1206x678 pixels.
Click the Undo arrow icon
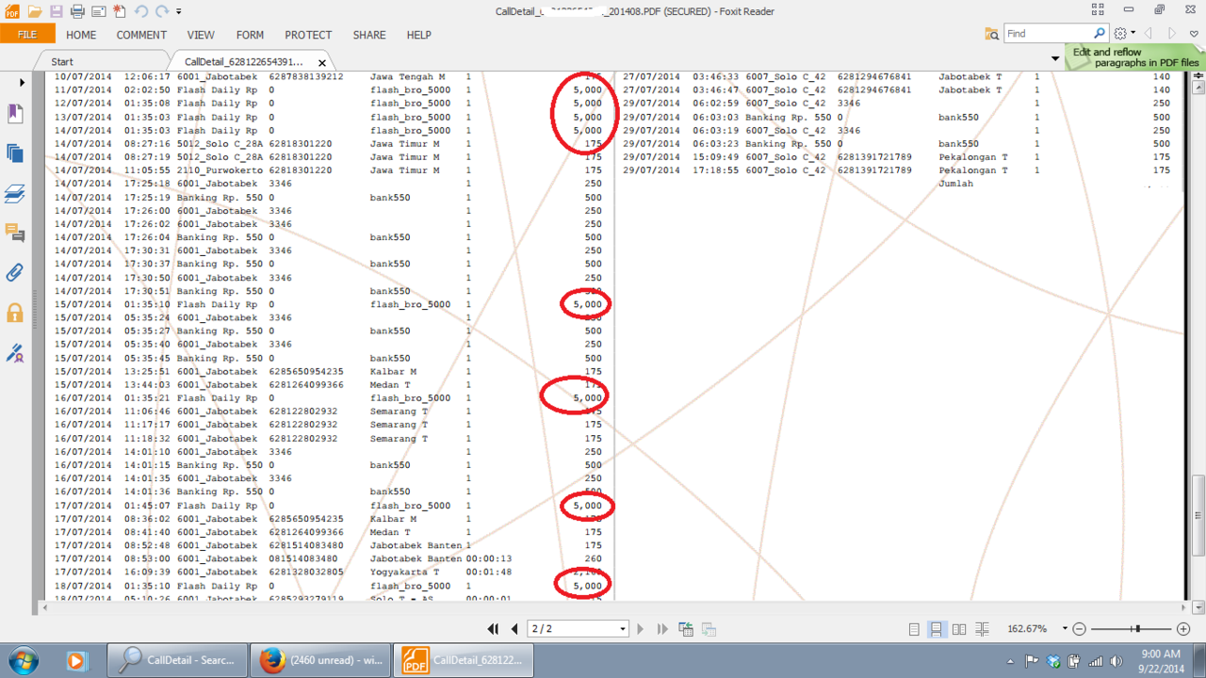coord(140,11)
